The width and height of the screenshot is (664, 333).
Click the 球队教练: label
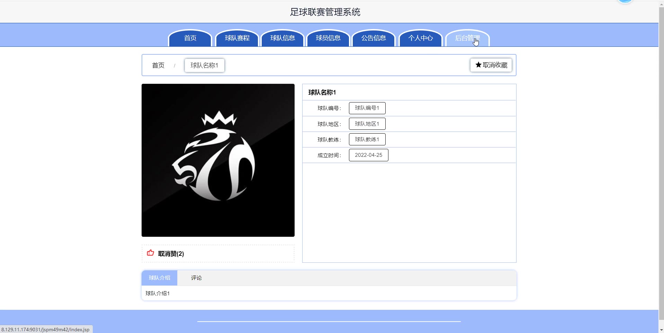[x=329, y=140]
